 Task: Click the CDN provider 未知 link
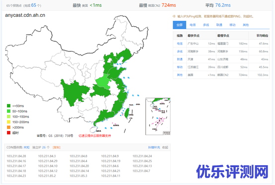[x=26, y=147]
